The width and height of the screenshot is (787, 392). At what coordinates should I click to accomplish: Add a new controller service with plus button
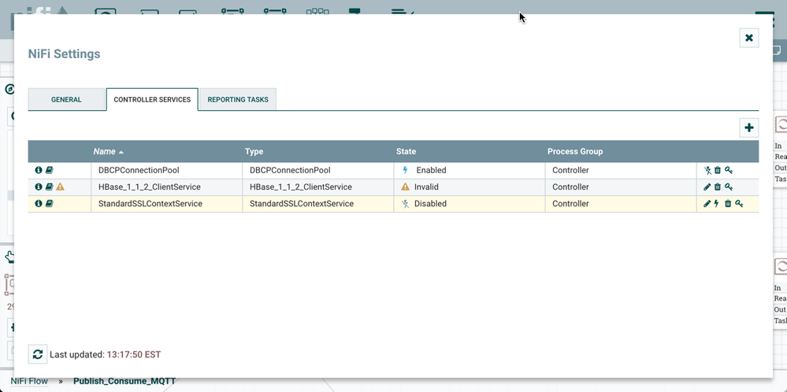coord(748,128)
